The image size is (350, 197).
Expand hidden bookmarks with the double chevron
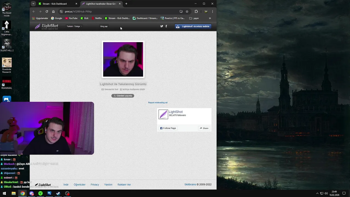pyautogui.click(x=210, y=18)
